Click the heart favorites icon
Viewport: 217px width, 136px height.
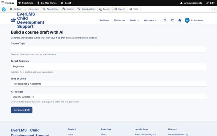(x=172, y=20)
